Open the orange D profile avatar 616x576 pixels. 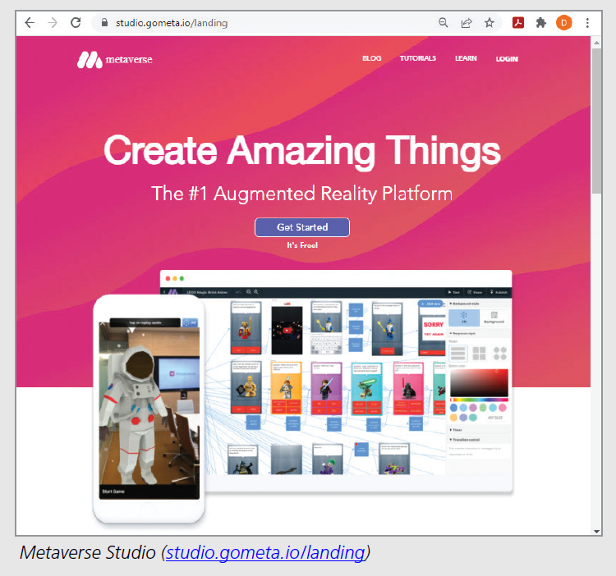coord(563,23)
